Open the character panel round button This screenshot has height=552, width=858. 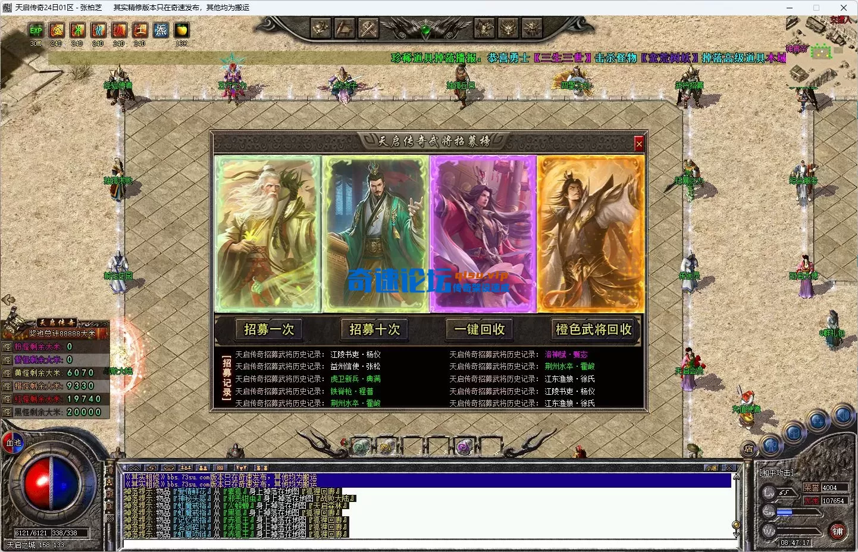point(771,445)
